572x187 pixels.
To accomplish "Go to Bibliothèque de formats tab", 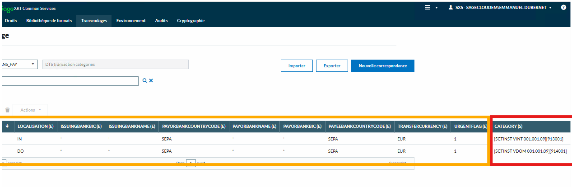I will tap(49, 20).
